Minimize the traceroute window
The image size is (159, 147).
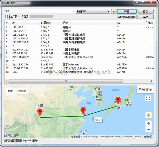click(137, 2)
